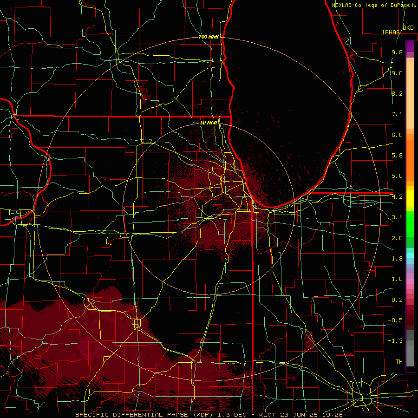Click the 3.4 scale value
418x418 pixels.
click(x=397, y=217)
